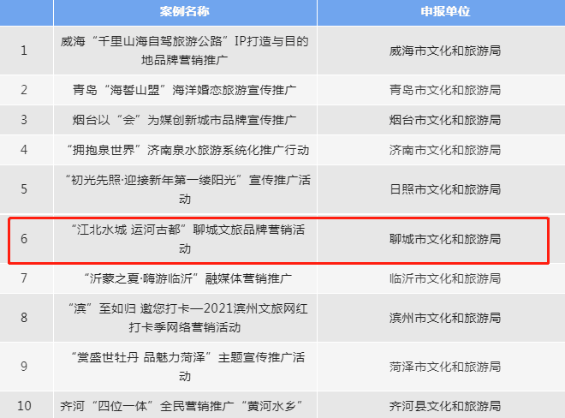Click the 滨至如归 滨州文旅网红 case name
The image size is (565, 418).
pos(187,318)
